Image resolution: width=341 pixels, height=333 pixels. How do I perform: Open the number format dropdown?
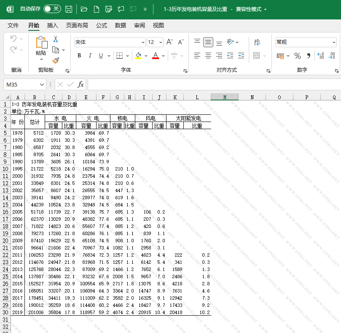tap(334, 42)
